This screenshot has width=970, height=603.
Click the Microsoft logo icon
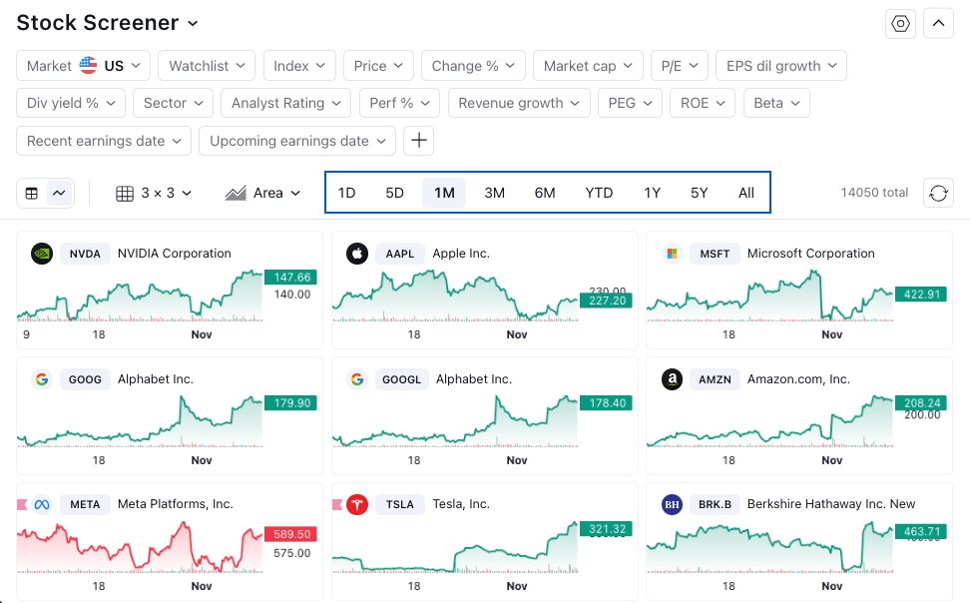point(672,254)
